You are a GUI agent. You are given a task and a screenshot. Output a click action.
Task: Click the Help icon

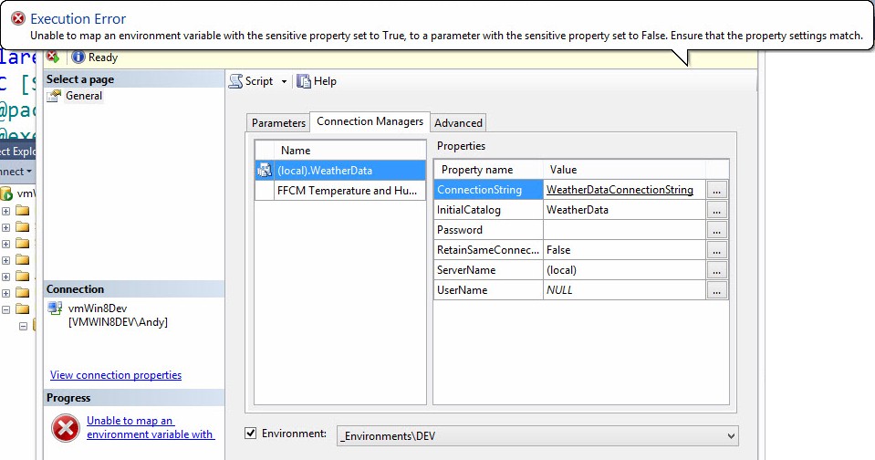click(x=305, y=81)
